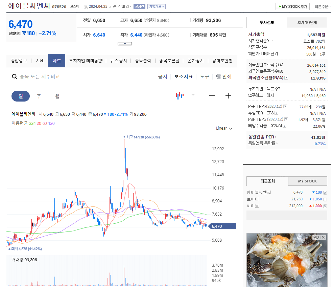Select 월 monthly chart period
The width and height of the screenshot is (333, 287).
click(x=57, y=96)
